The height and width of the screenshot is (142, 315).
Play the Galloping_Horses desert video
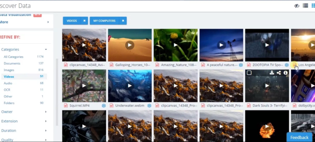tap(130, 45)
